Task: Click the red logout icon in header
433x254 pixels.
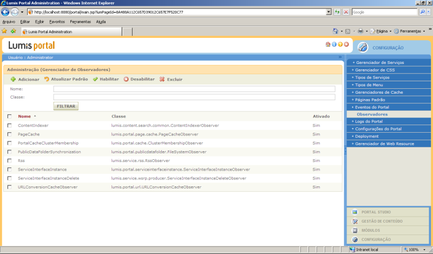Action: pos(346,44)
